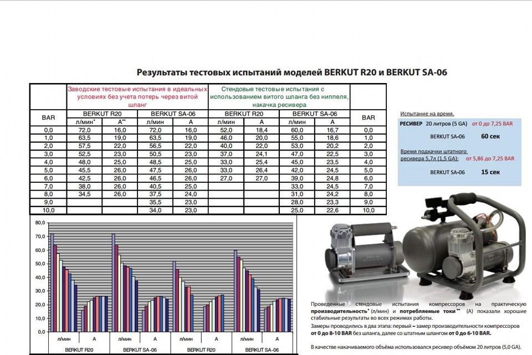
Task: Click the table value '16,7'
Action: tap(332, 130)
